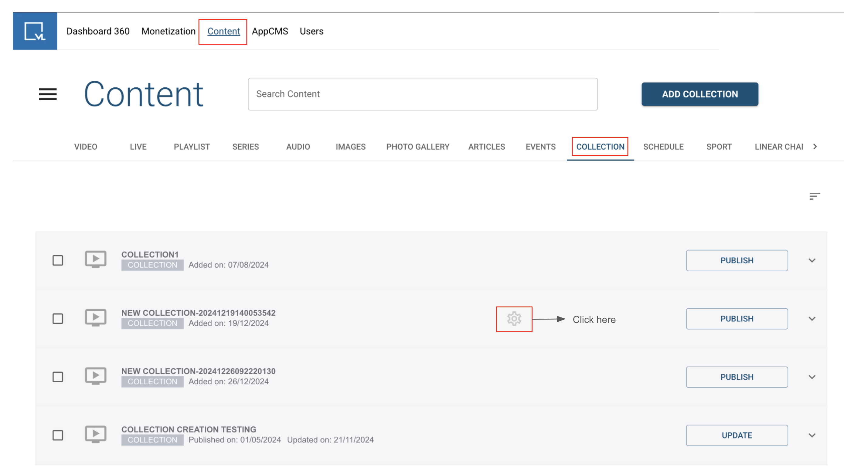Viewport: 844px width, 474px height.
Task: Select the COLLECTION tab
Action: pyautogui.click(x=600, y=147)
